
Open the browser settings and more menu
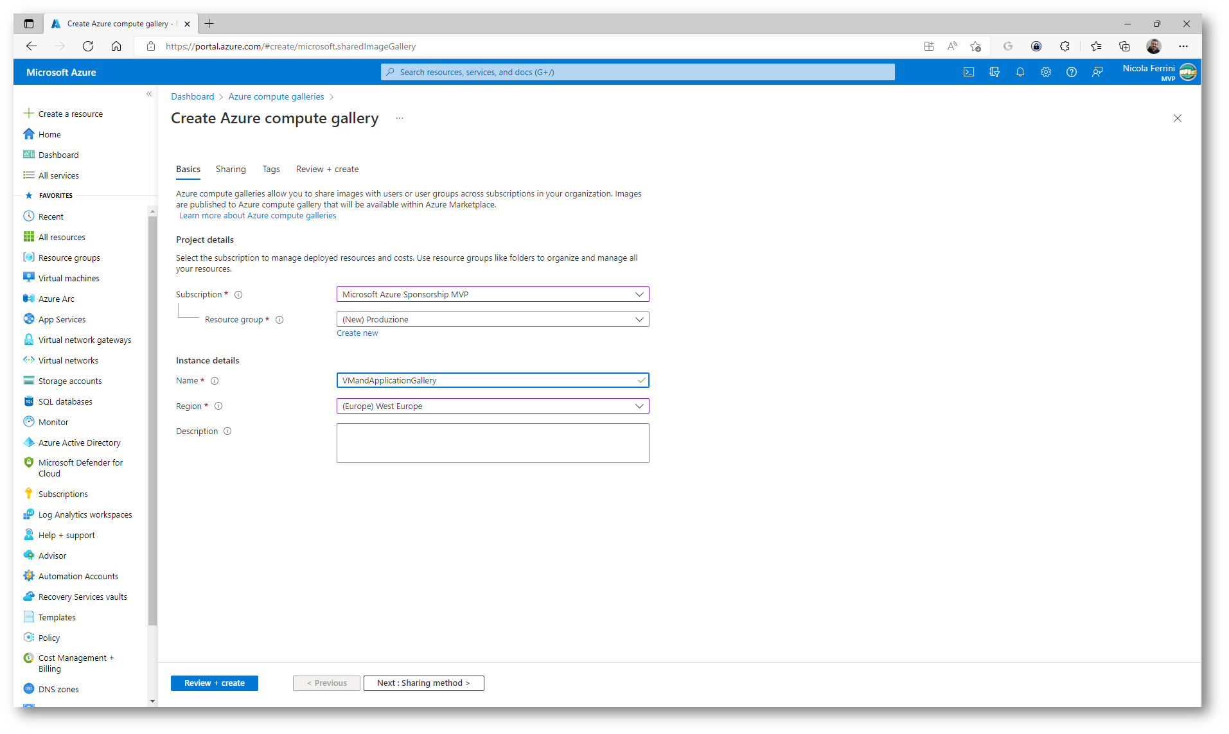tap(1183, 46)
